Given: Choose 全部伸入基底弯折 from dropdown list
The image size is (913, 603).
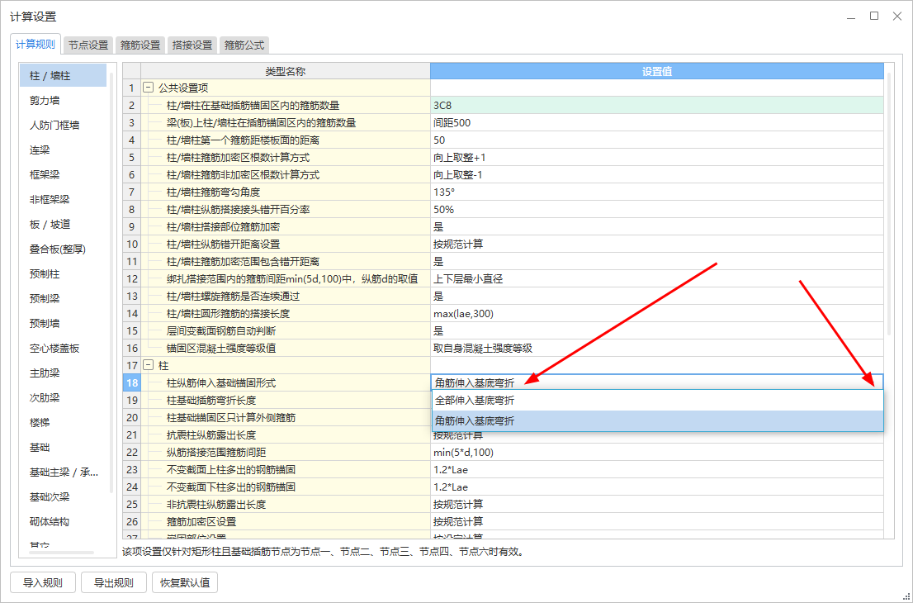Looking at the screenshot, I should (x=657, y=401).
